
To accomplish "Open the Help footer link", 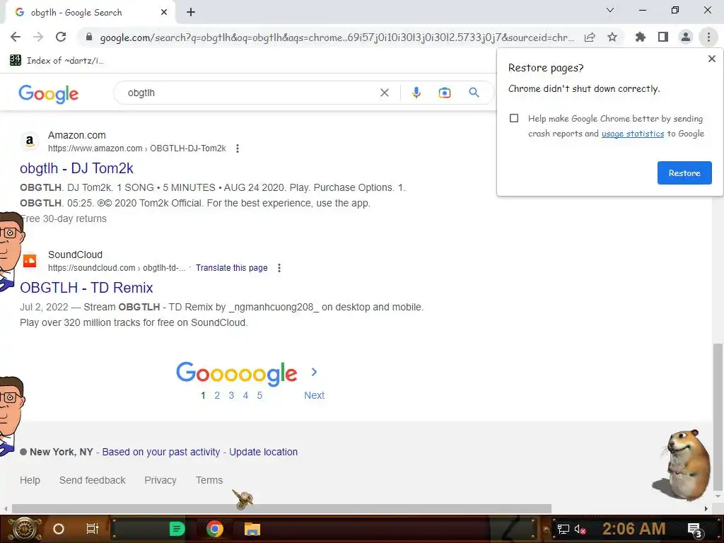I will click(30, 480).
